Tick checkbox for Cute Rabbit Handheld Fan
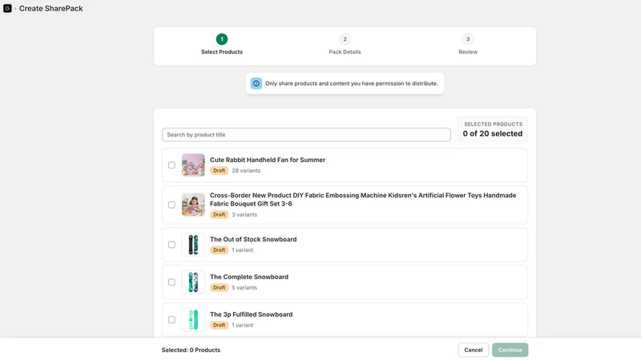The width and height of the screenshot is (641, 361). pos(171,165)
